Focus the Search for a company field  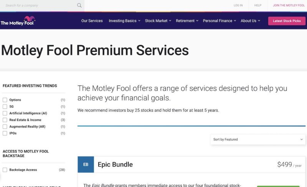click(39, 5)
